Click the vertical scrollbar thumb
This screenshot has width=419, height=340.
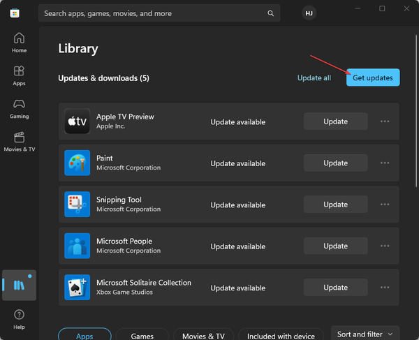(416, 111)
